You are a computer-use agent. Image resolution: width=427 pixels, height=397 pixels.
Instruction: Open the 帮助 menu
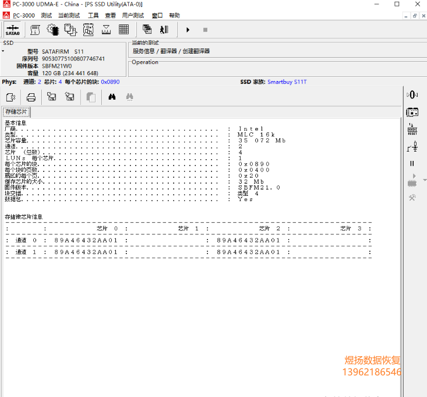pyautogui.click(x=174, y=16)
